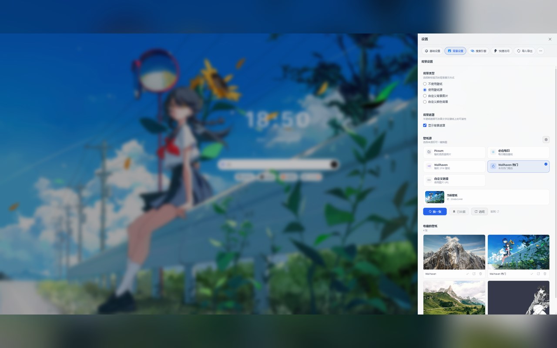Select the 不使用壁纸 radio option
The image size is (557, 348).
point(425,84)
